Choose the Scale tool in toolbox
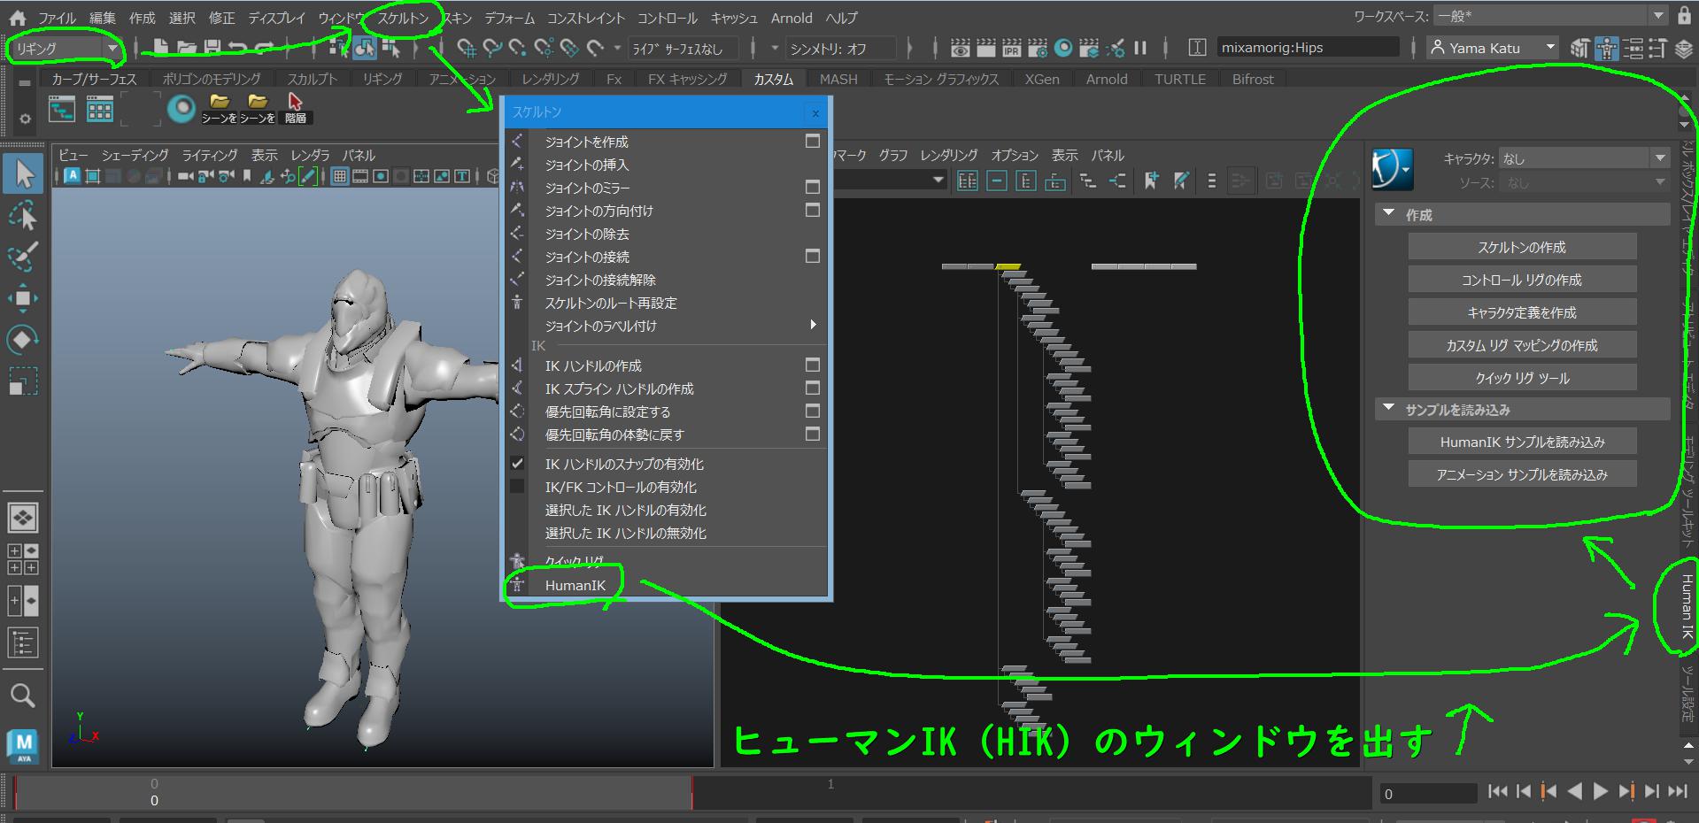The image size is (1699, 823). [23, 381]
